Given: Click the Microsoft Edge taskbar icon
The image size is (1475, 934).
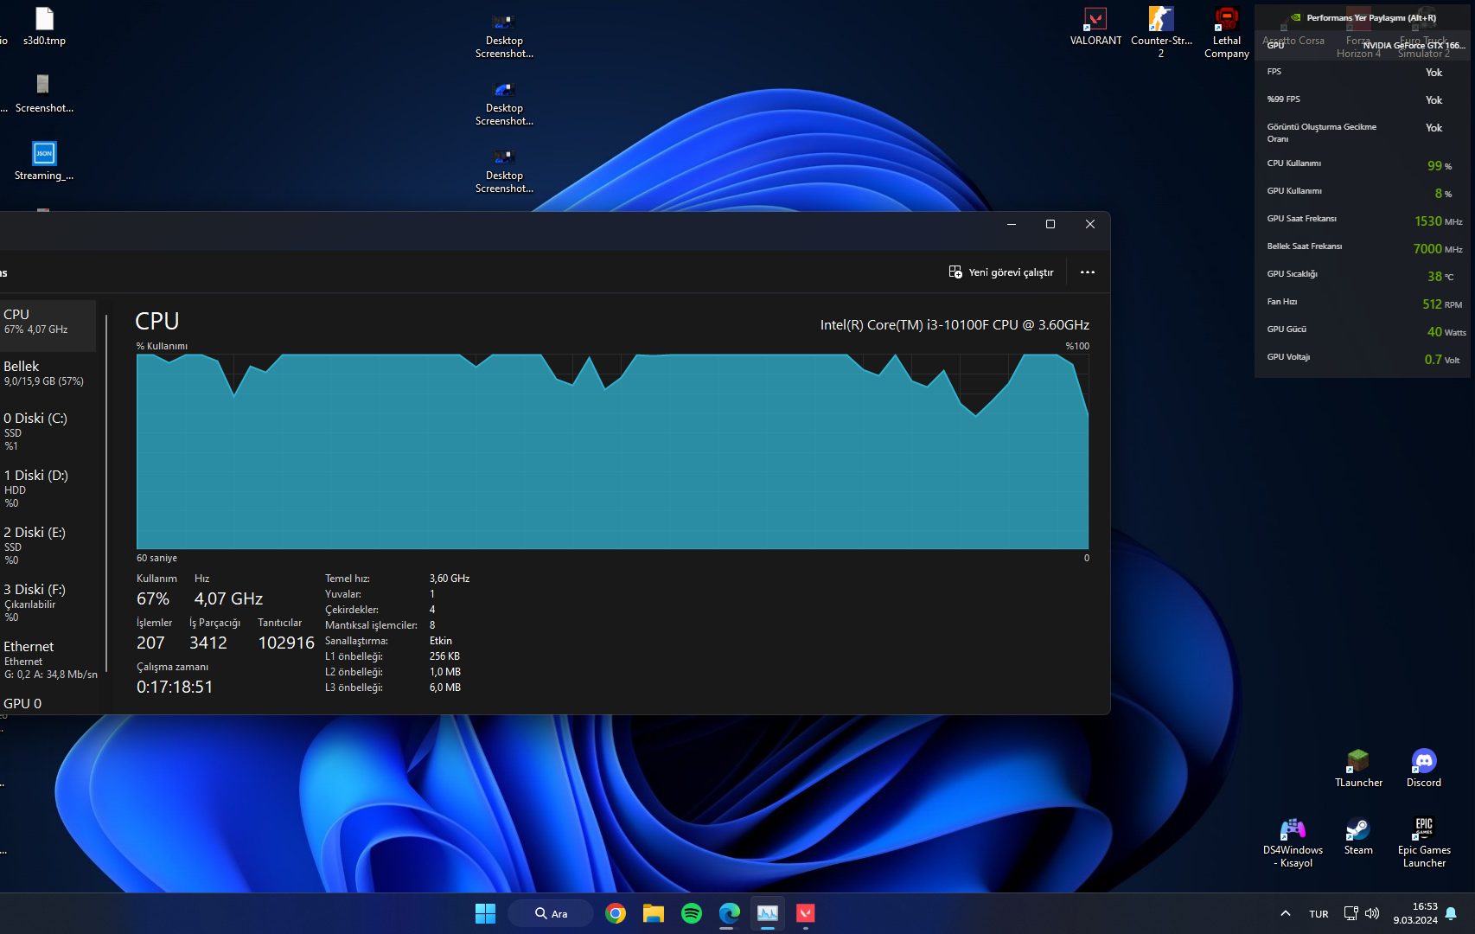Looking at the screenshot, I should click(730, 913).
